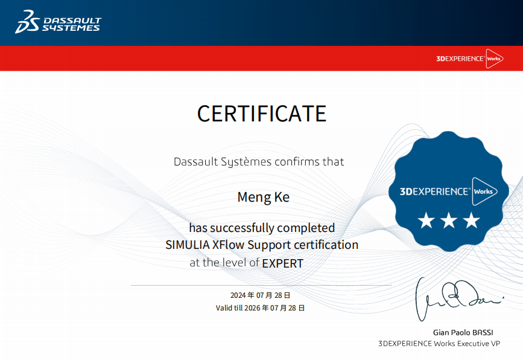Click the recipient name Meng Ke
The height and width of the screenshot is (360, 523).
pos(263,197)
